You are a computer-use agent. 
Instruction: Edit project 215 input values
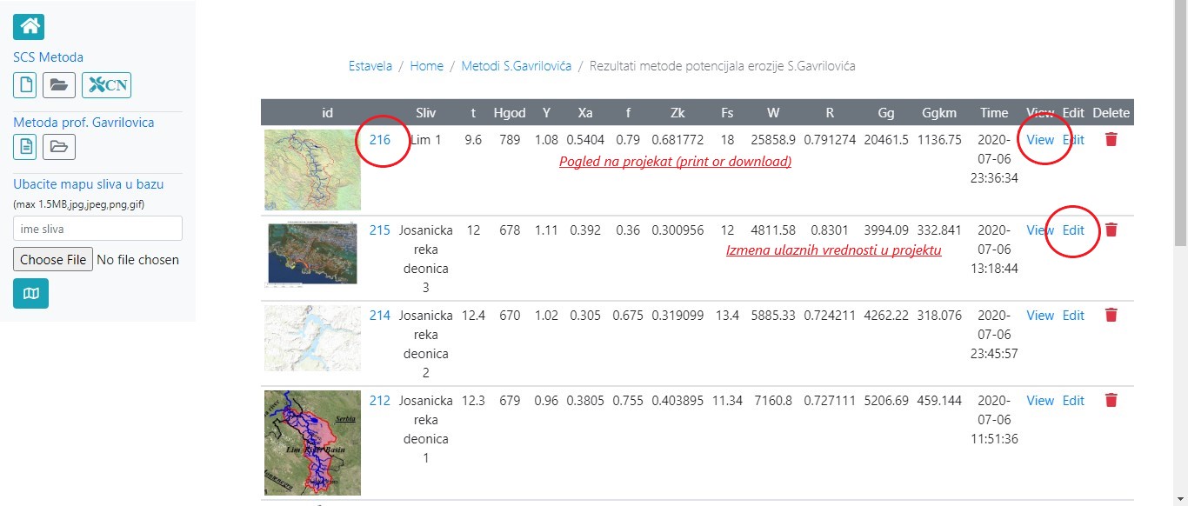point(1074,230)
